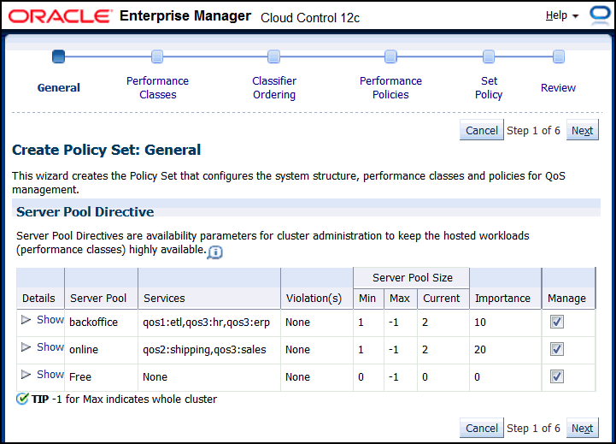This screenshot has height=444, width=616.
Task: Click Show link for backoffice pool
Action: click(50, 320)
